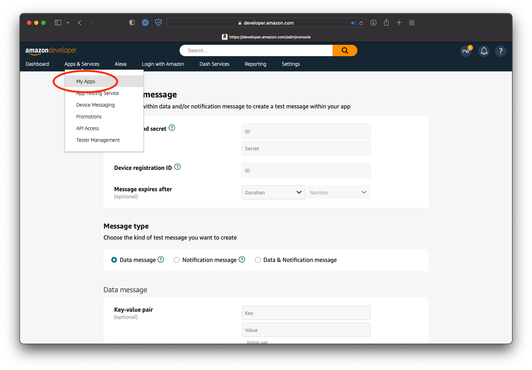Select the adm/console favorites tab
The width and height of the screenshot is (532, 370).
point(266,37)
